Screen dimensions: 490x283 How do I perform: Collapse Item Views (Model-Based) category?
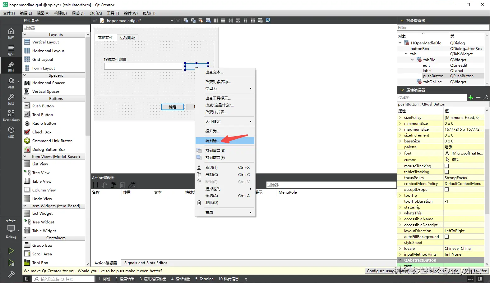pyautogui.click(x=25, y=156)
